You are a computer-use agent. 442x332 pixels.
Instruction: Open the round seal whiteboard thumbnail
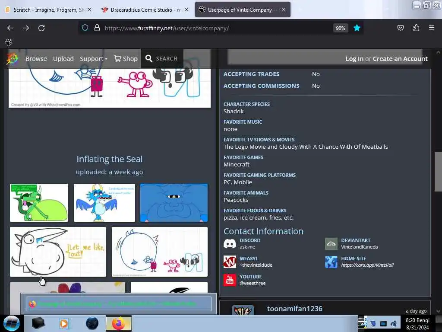(160, 252)
